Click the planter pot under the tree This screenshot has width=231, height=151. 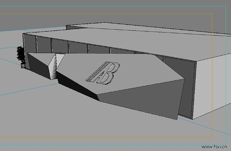point(23,66)
